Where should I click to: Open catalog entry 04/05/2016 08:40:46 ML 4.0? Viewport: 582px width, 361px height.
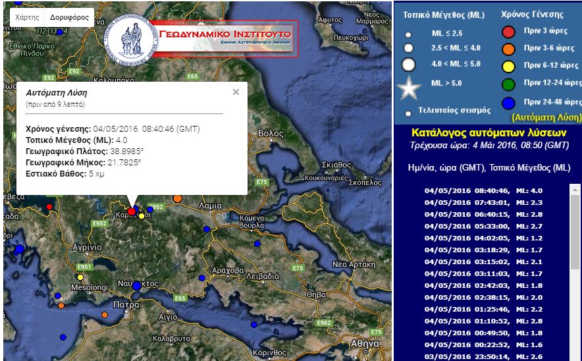(483, 190)
